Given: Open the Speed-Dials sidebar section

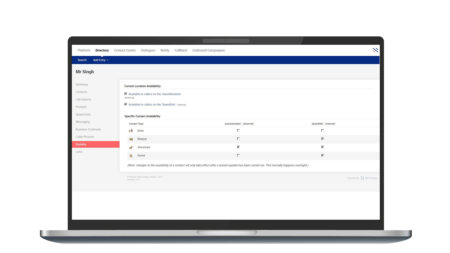Looking at the screenshot, I should 83,114.
